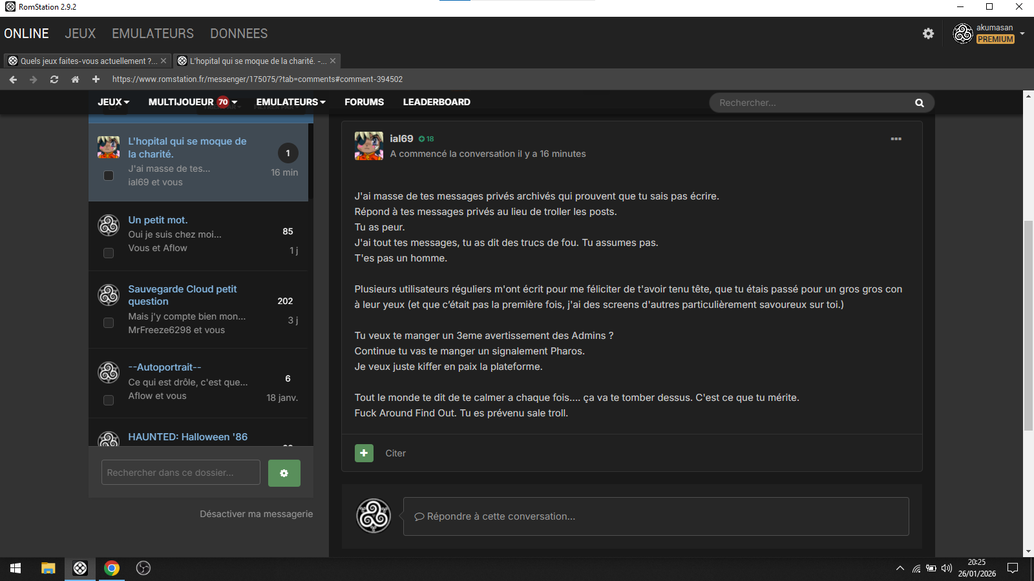The image size is (1034, 581).
Task: Select 'Sauvegarde Cloud petit question' checkbox
Action: (x=109, y=323)
